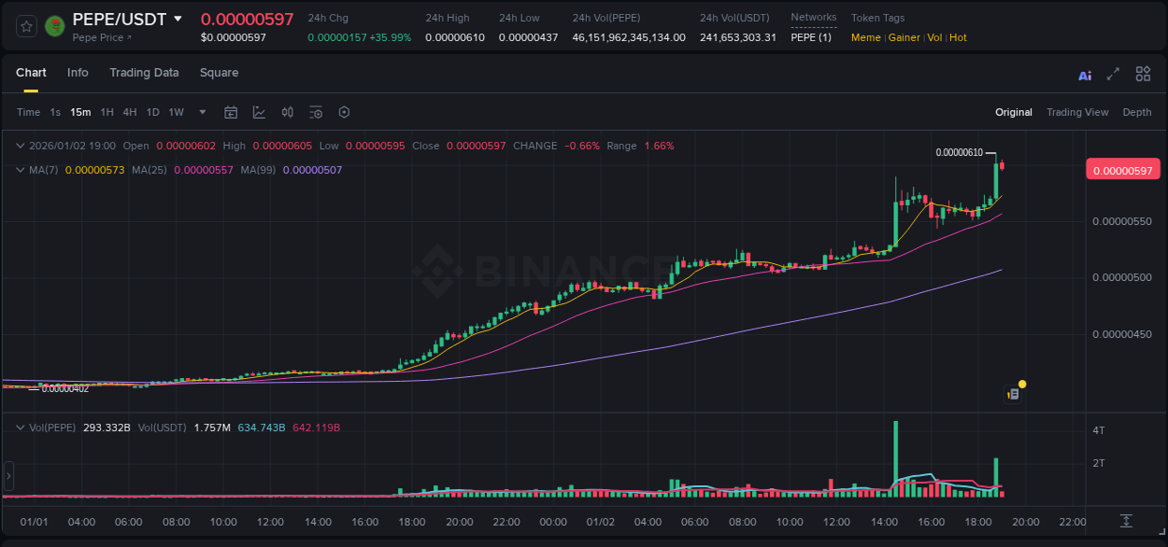Switch to the Depth view
The image size is (1168, 547).
click(x=1136, y=112)
